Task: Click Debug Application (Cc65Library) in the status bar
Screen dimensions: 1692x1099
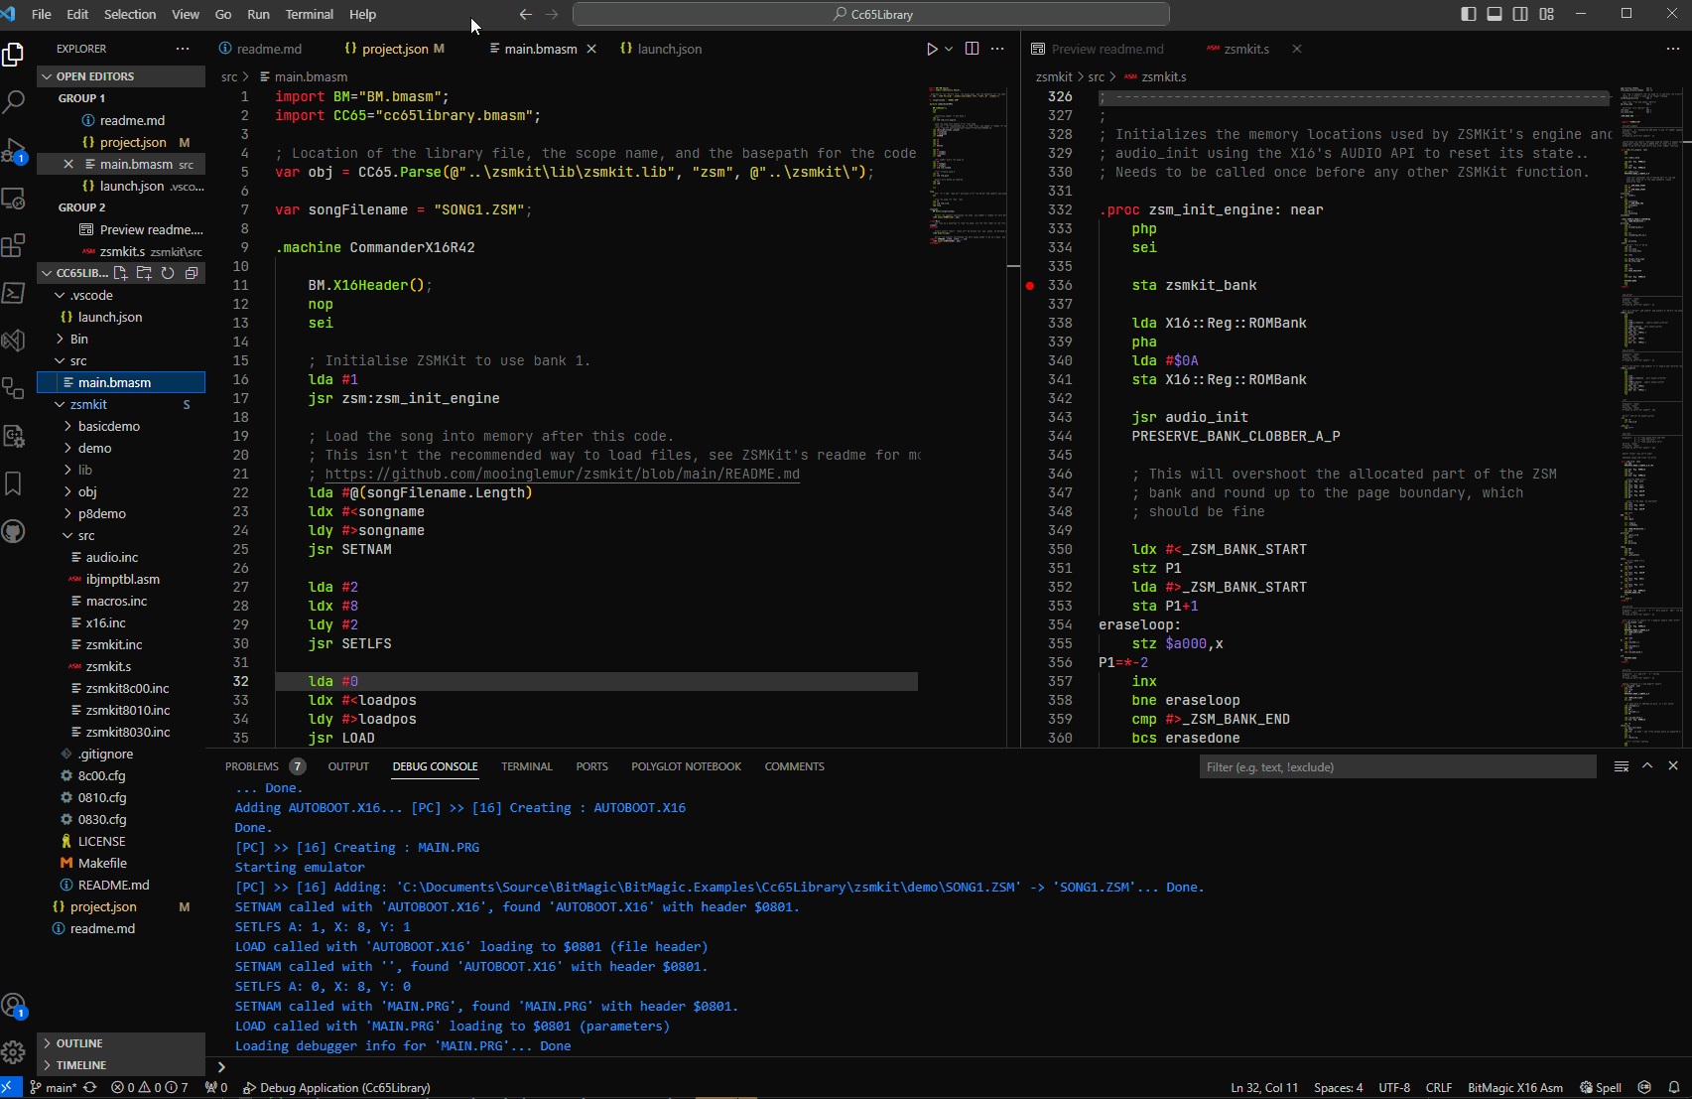Action: coord(336,1087)
